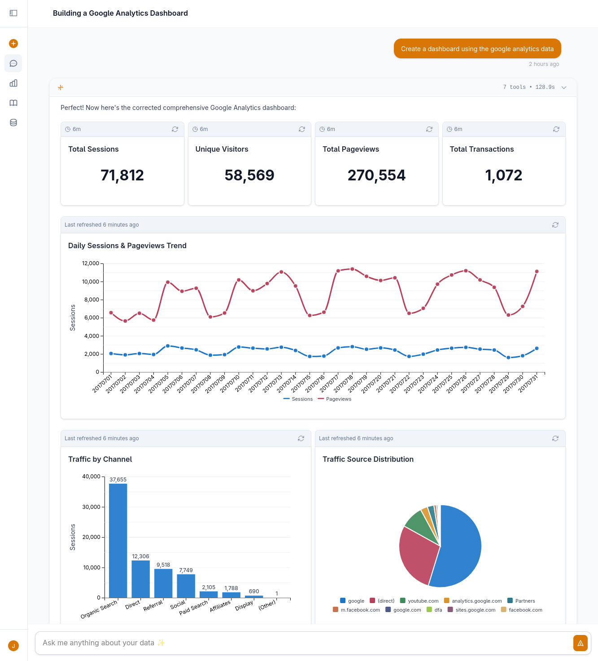Open the dashboards section in the sidebar

pyautogui.click(x=13, y=83)
